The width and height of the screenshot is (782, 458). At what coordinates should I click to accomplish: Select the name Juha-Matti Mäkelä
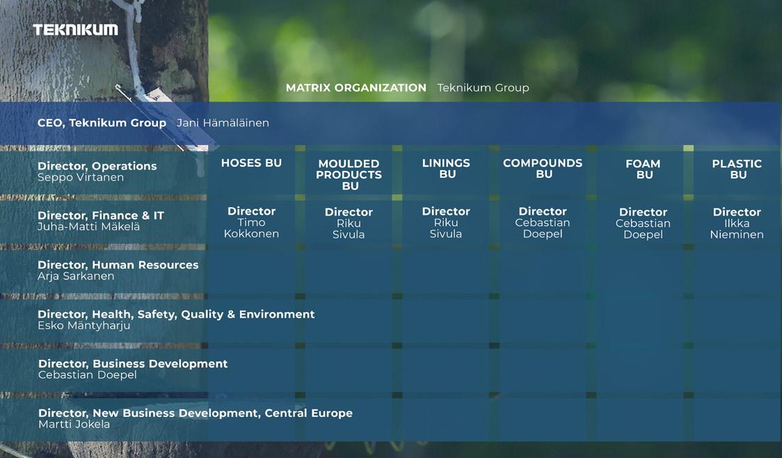point(89,227)
